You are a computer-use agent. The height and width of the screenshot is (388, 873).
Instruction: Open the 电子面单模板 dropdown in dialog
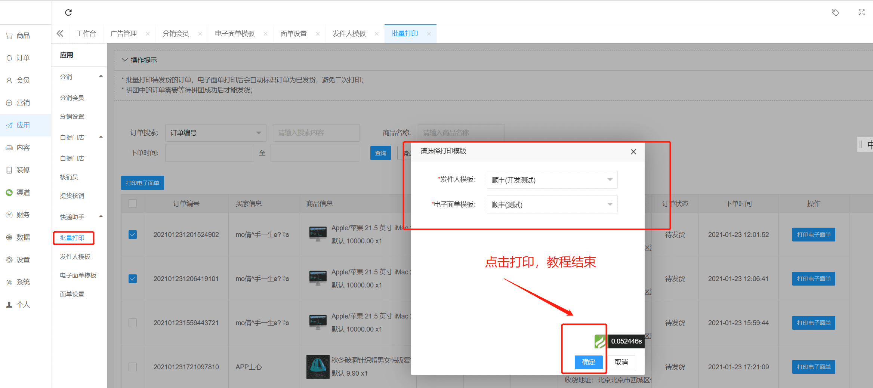552,205
